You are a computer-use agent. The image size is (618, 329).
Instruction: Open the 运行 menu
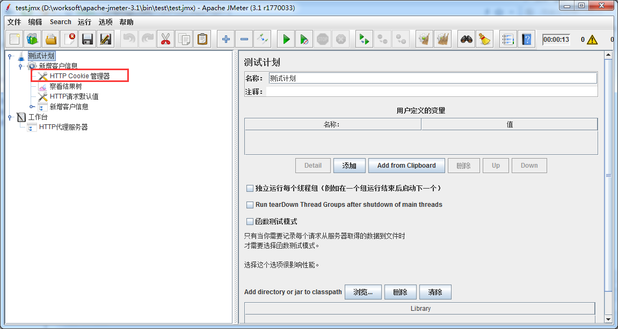[84, 22]
